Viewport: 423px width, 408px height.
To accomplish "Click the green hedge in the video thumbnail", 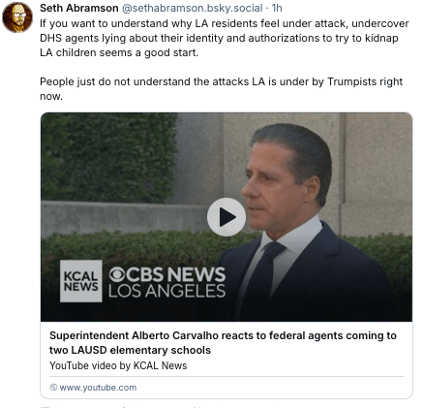I will (x=108, y=157).
